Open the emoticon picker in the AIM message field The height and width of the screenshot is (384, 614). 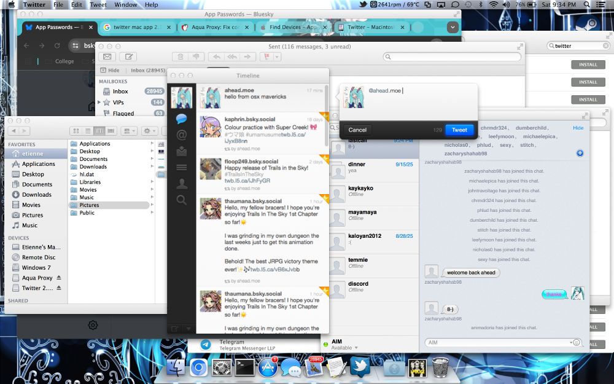coord(577,342)
